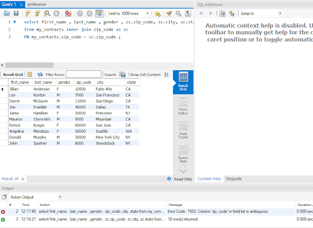Open a SQL script file folder icon
The width and height of the screenshot is (313, 228).
7,13
